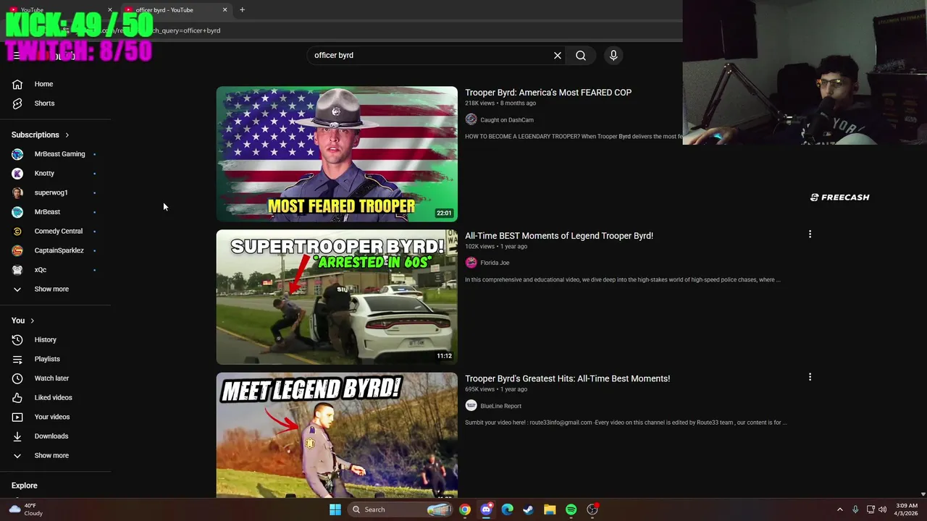The height and width of the screenshot is (521, 927).
Task: Open Shorts from the sidebar
Action: point(43,103)
